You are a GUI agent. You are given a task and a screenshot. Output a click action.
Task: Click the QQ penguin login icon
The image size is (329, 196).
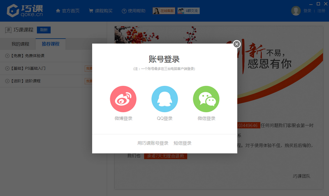point(165,99)
